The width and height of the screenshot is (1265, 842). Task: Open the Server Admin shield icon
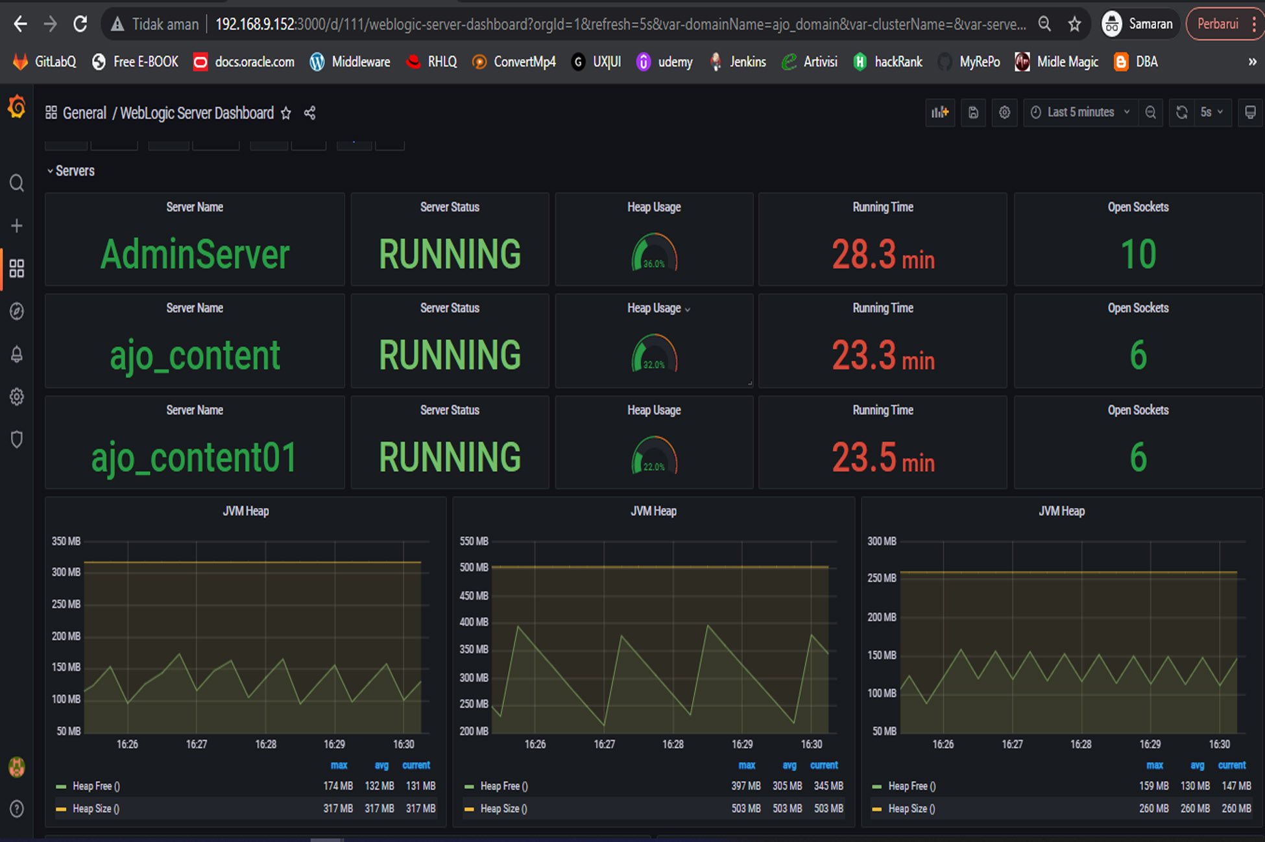[17, 439]
